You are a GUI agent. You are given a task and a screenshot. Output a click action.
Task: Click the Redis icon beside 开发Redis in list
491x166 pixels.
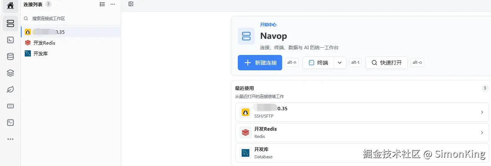click(28, 43)
